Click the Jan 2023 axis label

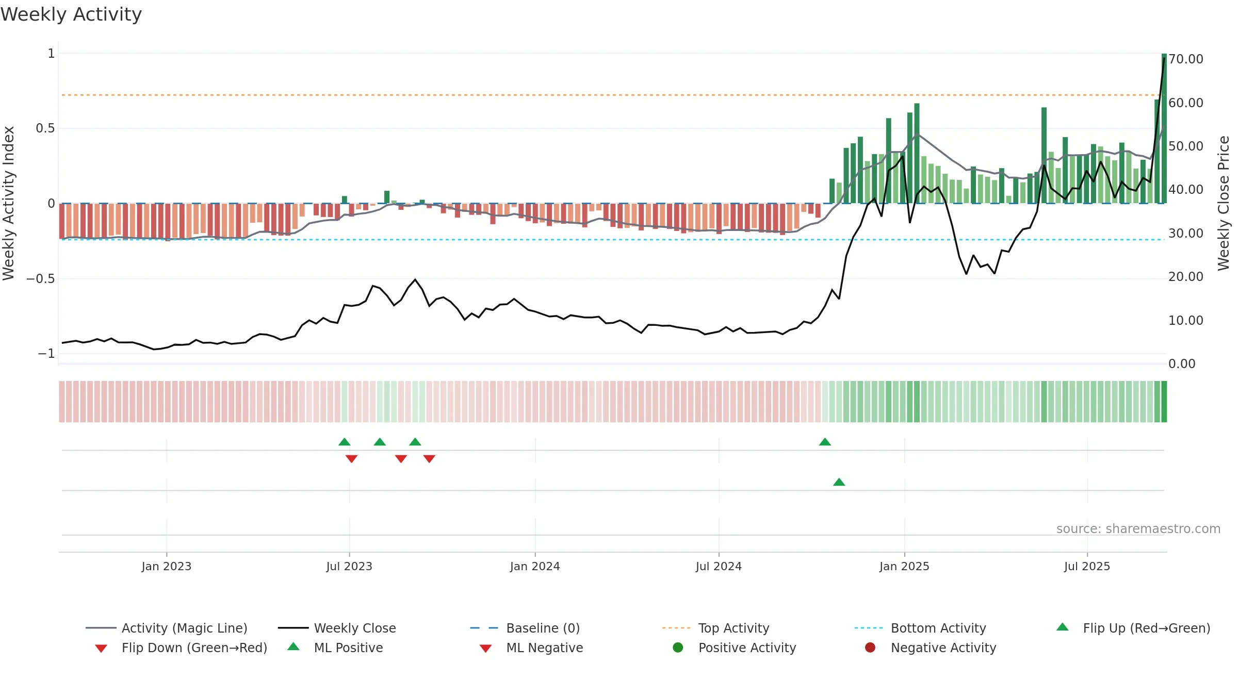click(167, 566)
